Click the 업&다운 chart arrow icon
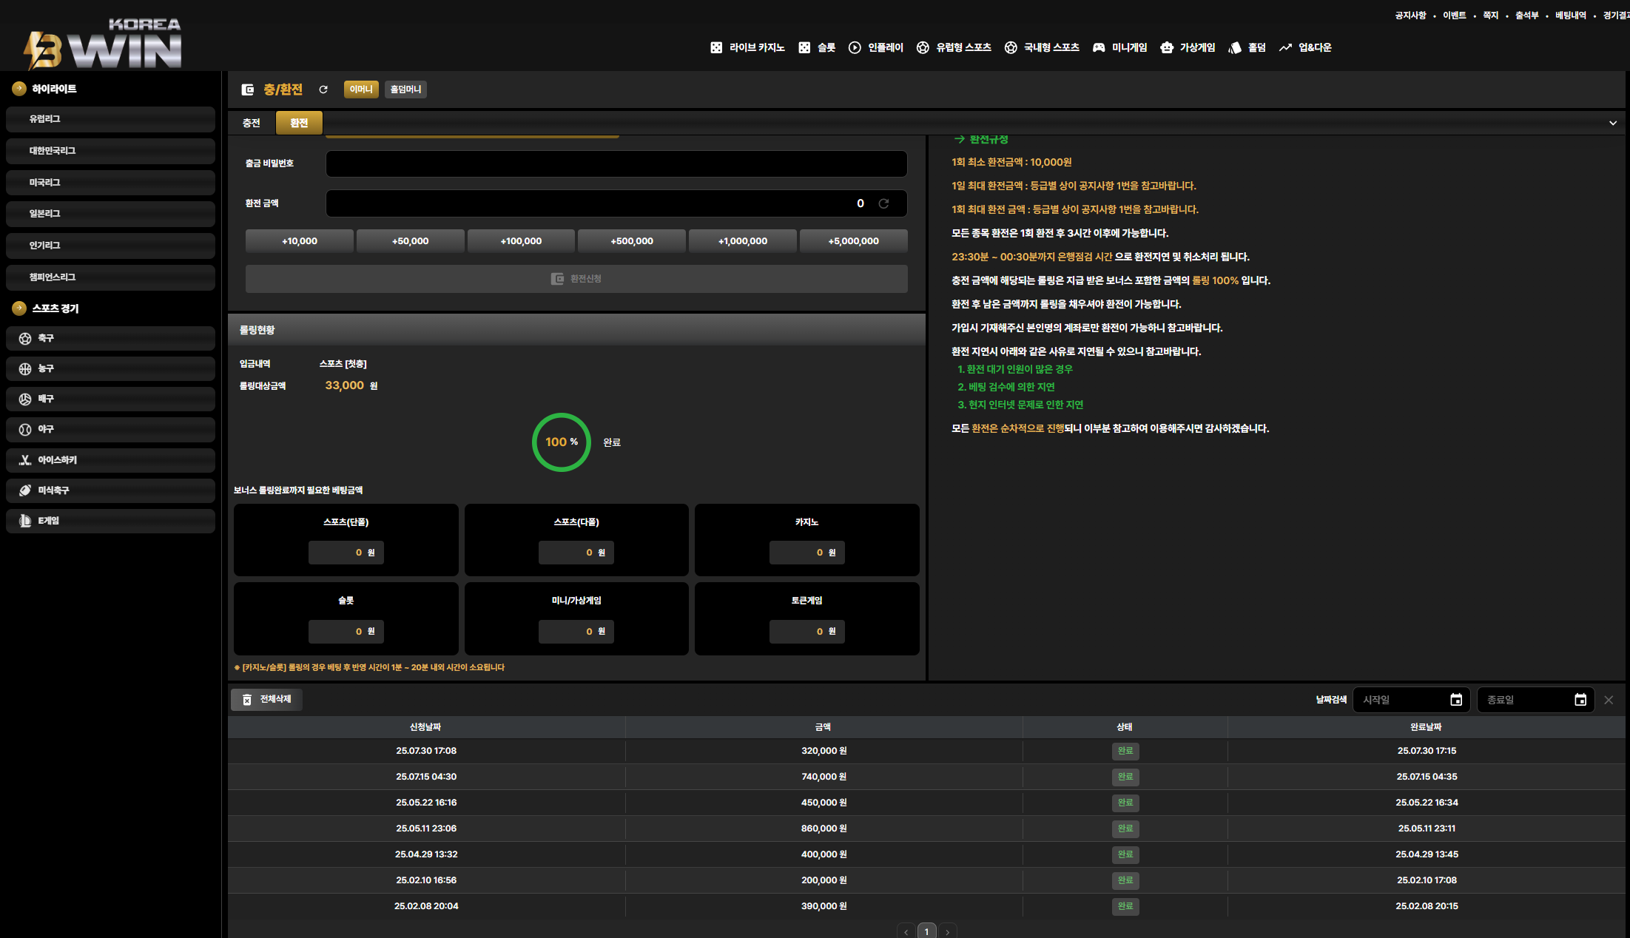 tap(1285, 47)
